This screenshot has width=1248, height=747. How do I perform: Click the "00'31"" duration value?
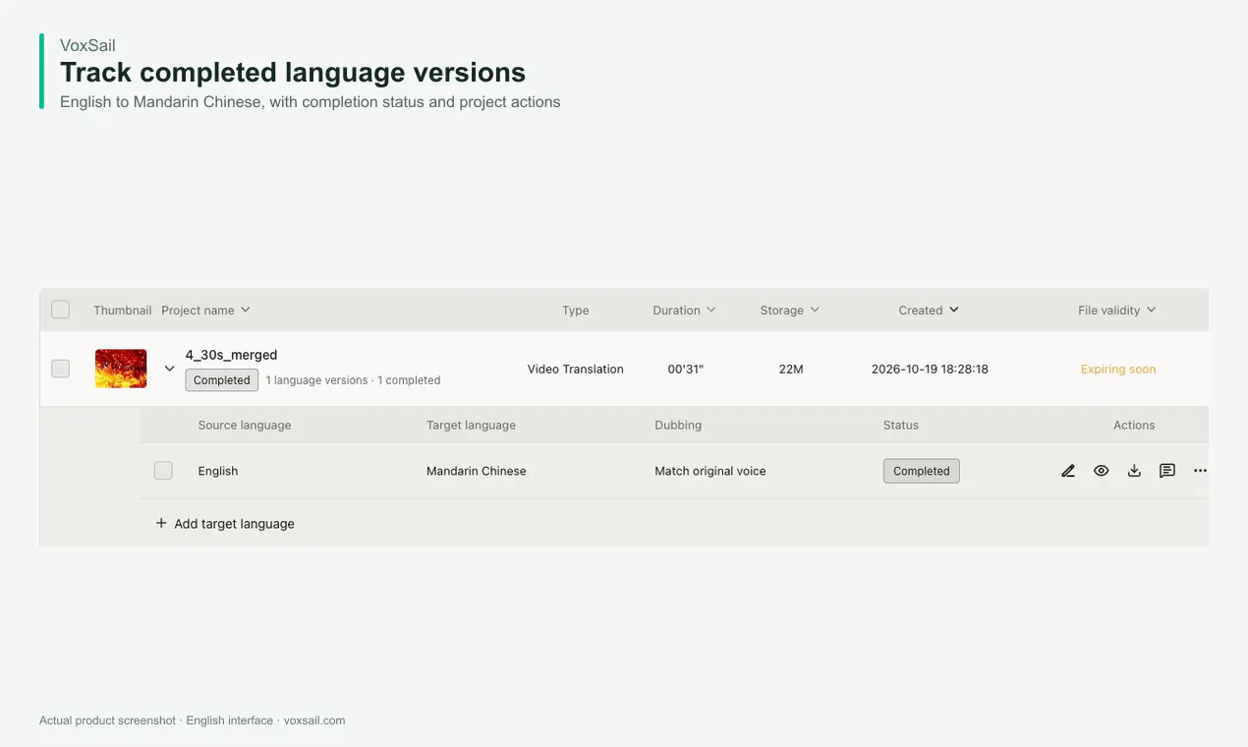click(686, 370)
